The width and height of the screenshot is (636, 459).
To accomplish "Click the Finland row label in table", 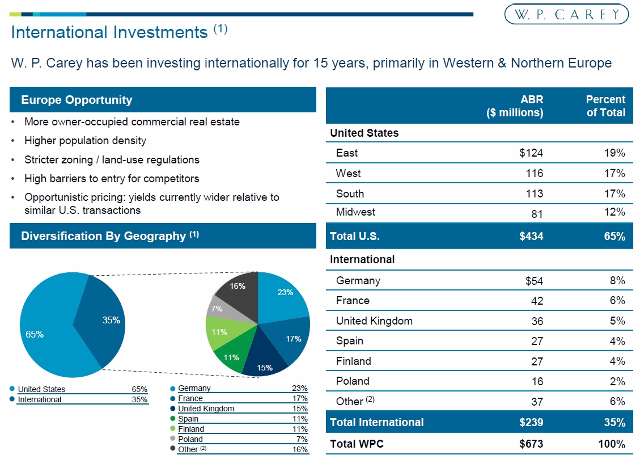I will click(x=354, y=361).
